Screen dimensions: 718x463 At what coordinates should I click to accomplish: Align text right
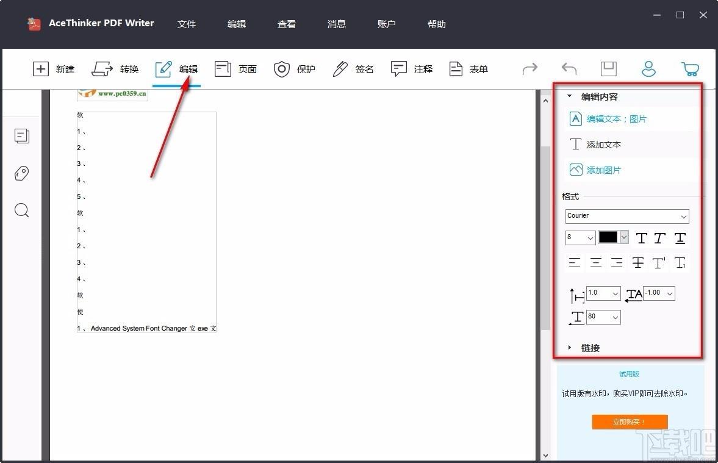(617, 262)
